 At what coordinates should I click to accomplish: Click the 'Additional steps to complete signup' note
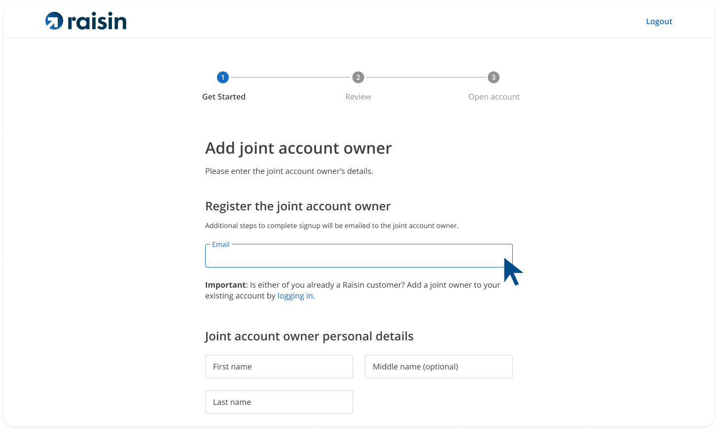pyautogui.click(x=332, y=226)
